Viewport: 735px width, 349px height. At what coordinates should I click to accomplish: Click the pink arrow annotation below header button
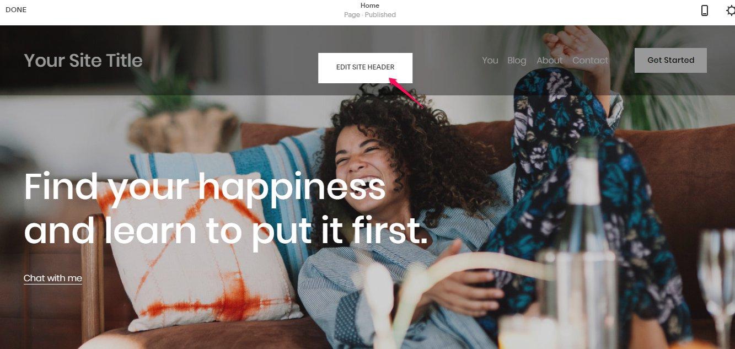406,92
